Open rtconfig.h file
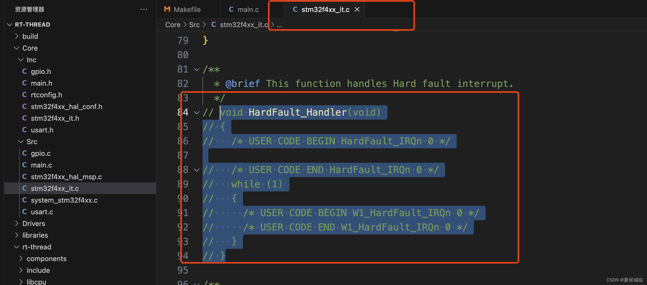The width and height of the screenshot is (647, 285). coord(80,95)
